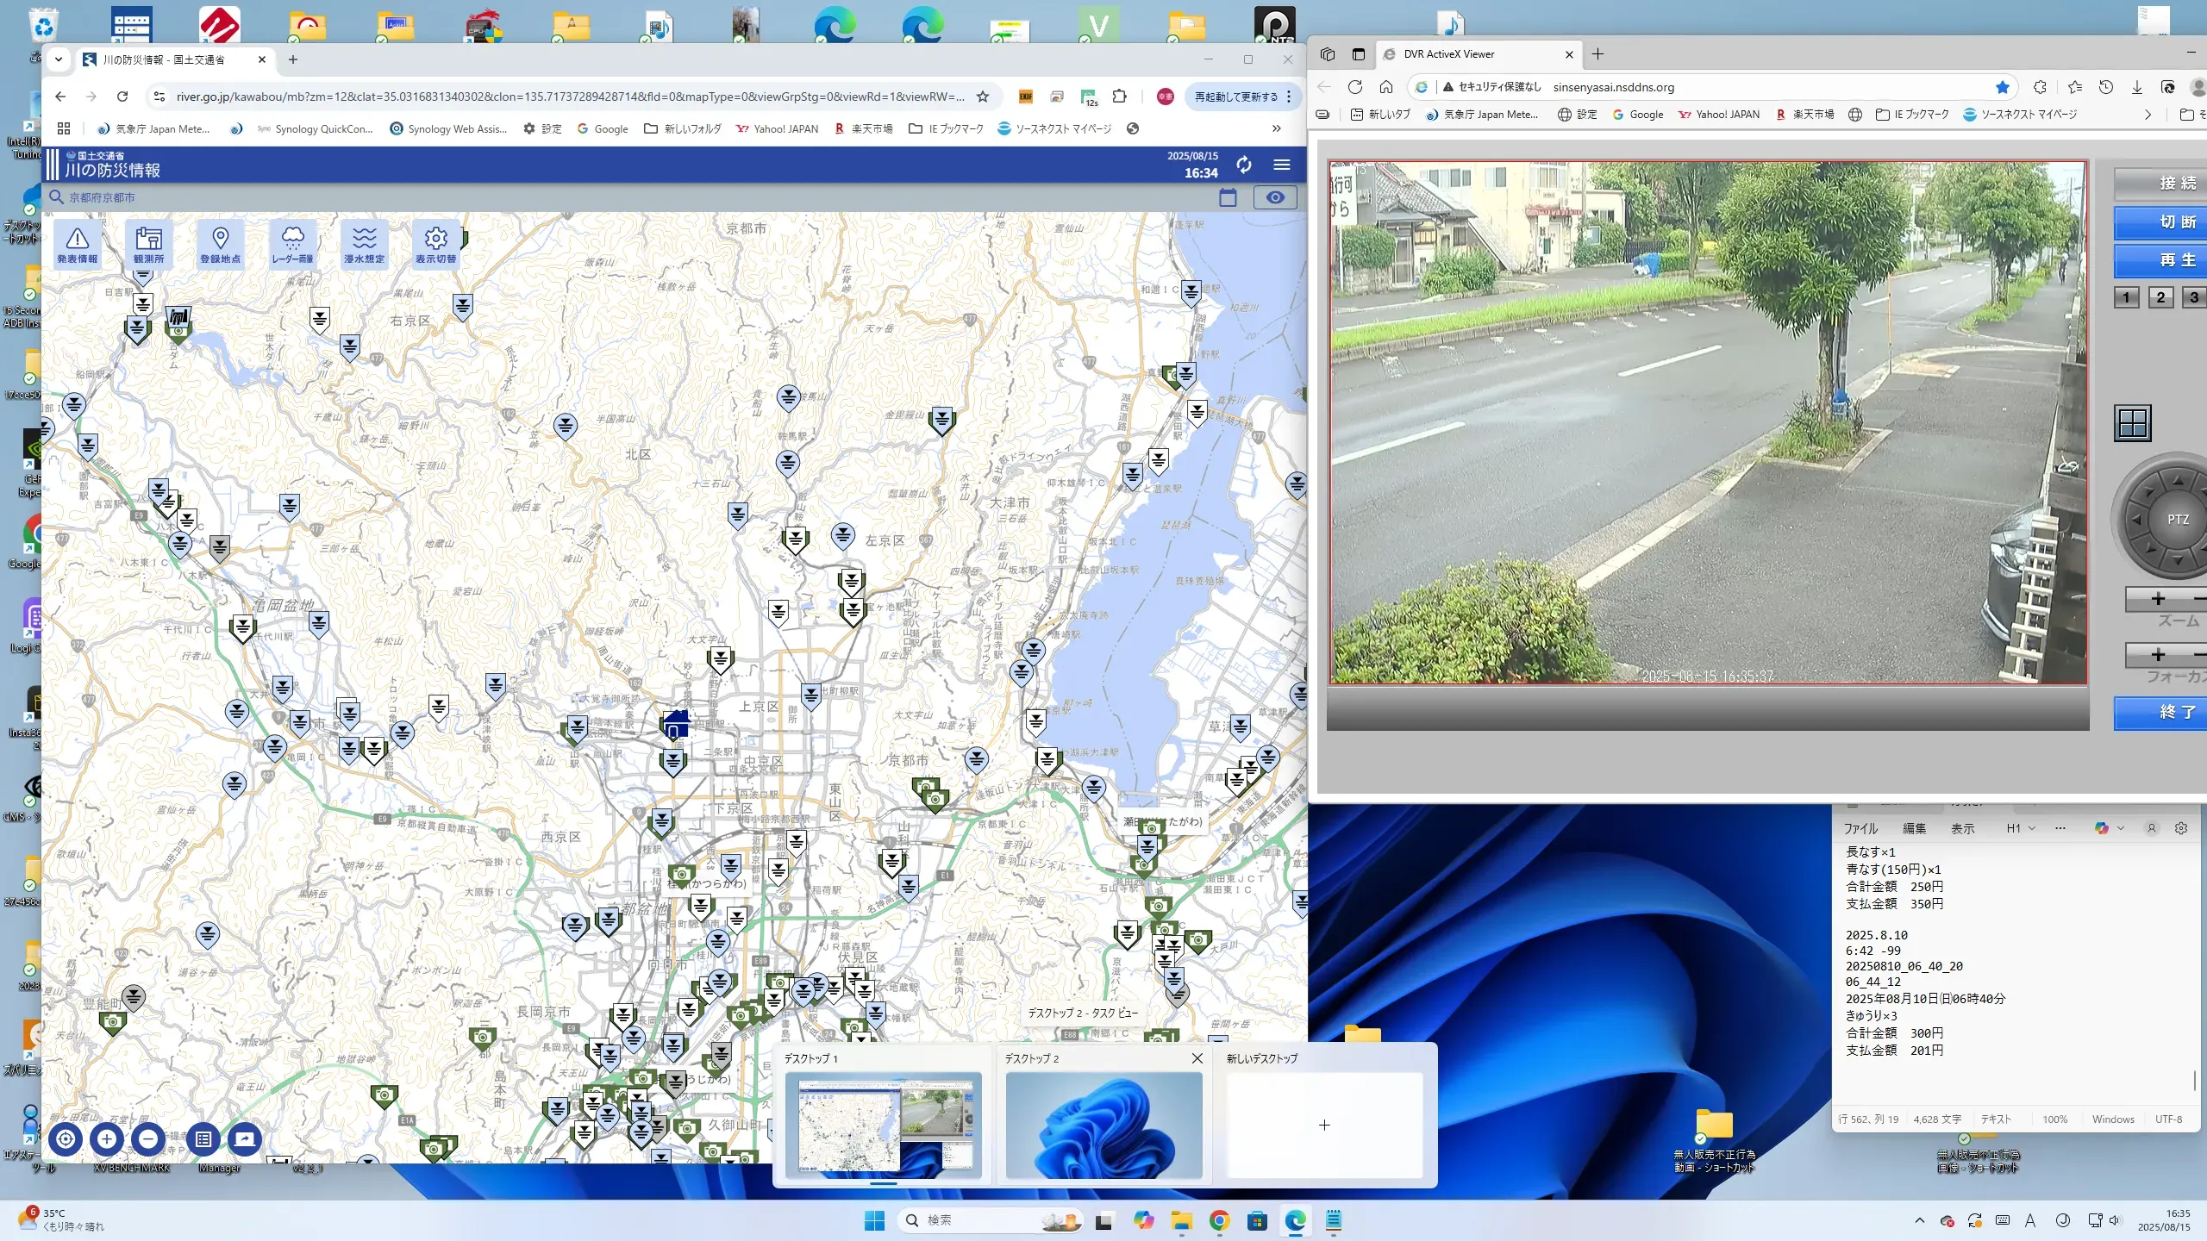Toggle the eye visibility button
The width and height of the screenshot is (2207, 1241).
point(1275,197)
